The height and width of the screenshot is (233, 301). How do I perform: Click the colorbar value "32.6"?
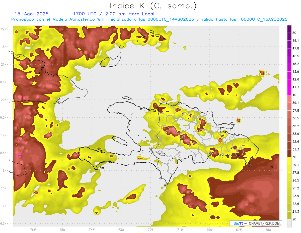(295, 142)
